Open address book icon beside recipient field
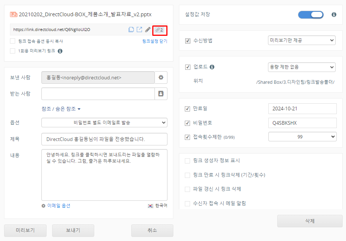 pos(161,94)
